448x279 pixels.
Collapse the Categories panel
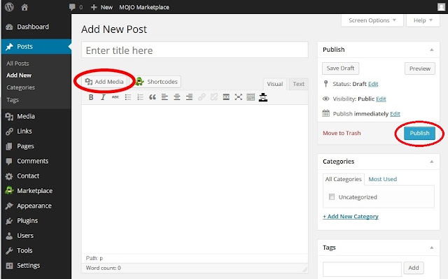click(x=432, y=162)
